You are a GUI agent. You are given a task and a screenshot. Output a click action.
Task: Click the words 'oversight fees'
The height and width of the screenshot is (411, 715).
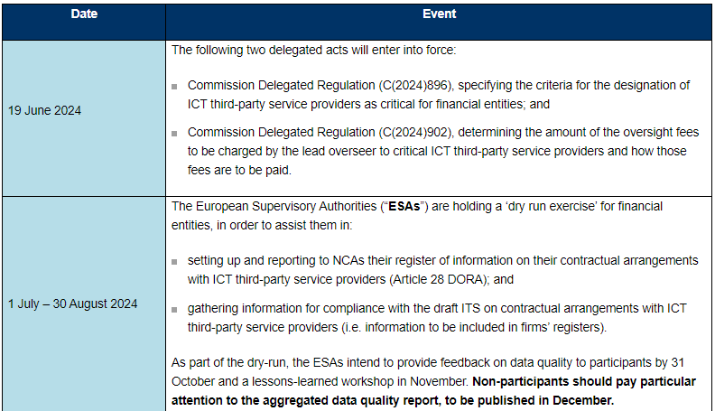coord(661,133)
